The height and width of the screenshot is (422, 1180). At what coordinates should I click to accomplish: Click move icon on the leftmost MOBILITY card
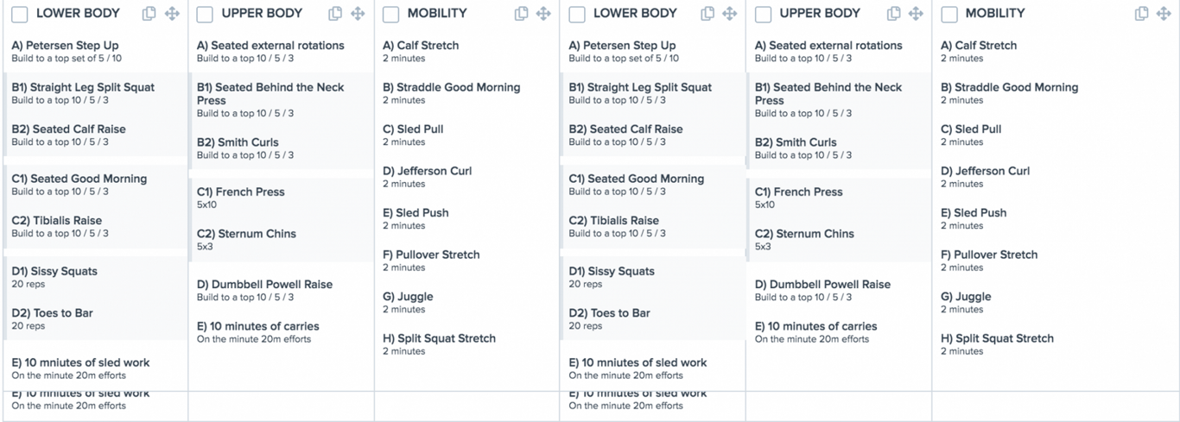tap(543, 14)
